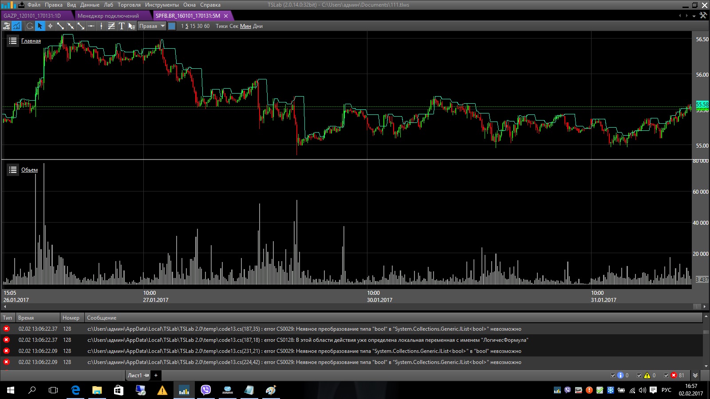Select the arrow cursor tool
This screenshot has height=399, width=710.
click(40, 26)
